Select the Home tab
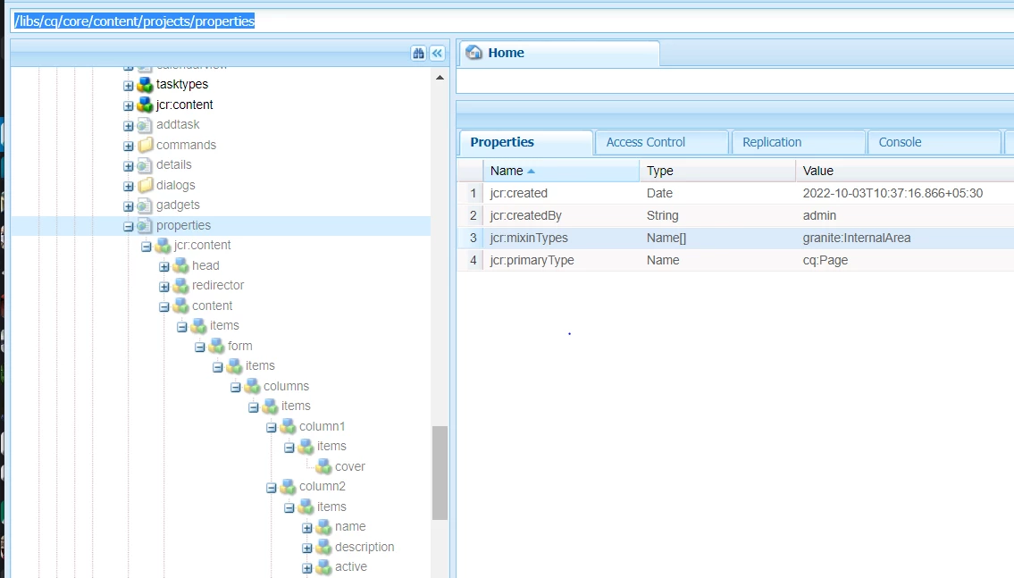 [x=558, y=53]
